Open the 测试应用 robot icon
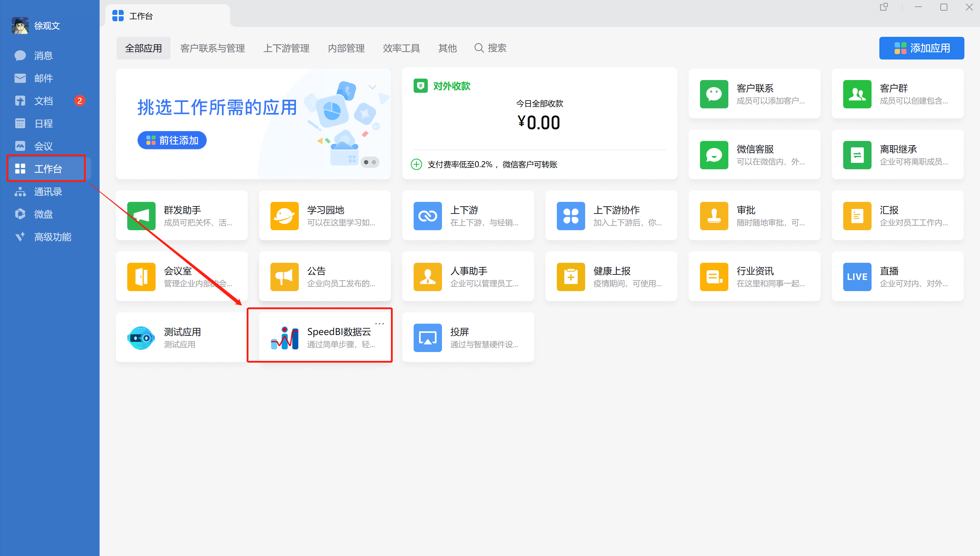Viewport: 980px width, 556px height. [141, 338]
